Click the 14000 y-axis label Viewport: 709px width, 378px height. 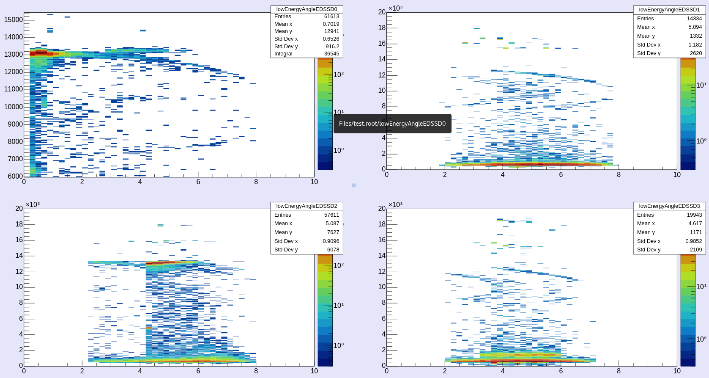[x=14, y=37]
